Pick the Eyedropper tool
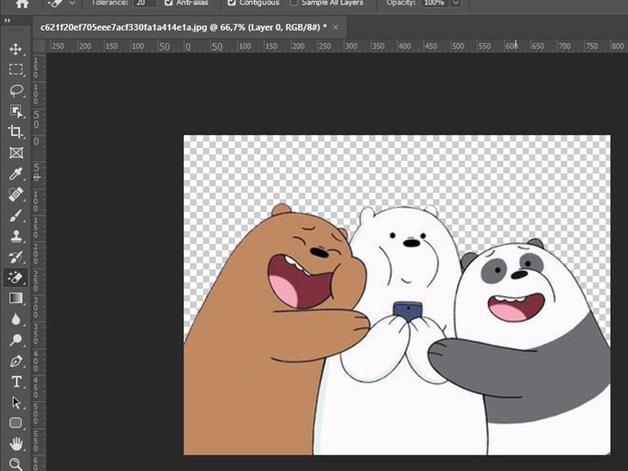The height and width of the screenshot is (471, 628). coord(16,173)
